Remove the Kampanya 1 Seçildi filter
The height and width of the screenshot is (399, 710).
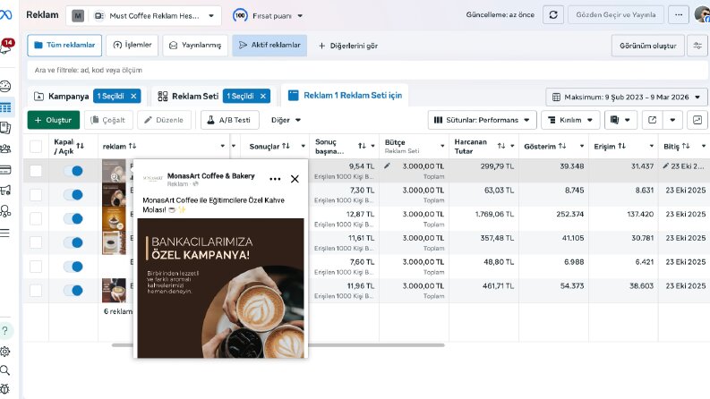point(133,96)
